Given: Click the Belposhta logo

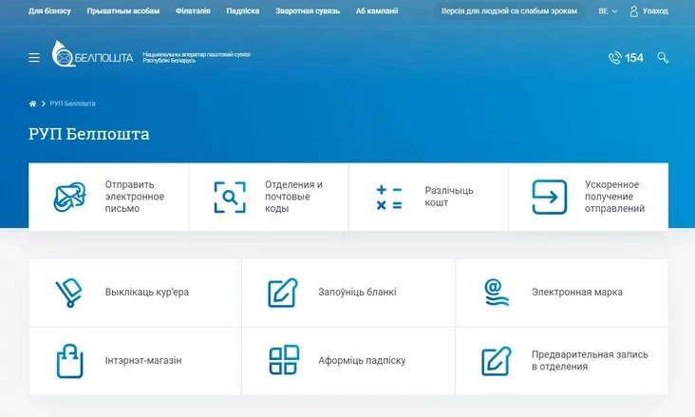Looking at the screenshot, I should [92, 54].
